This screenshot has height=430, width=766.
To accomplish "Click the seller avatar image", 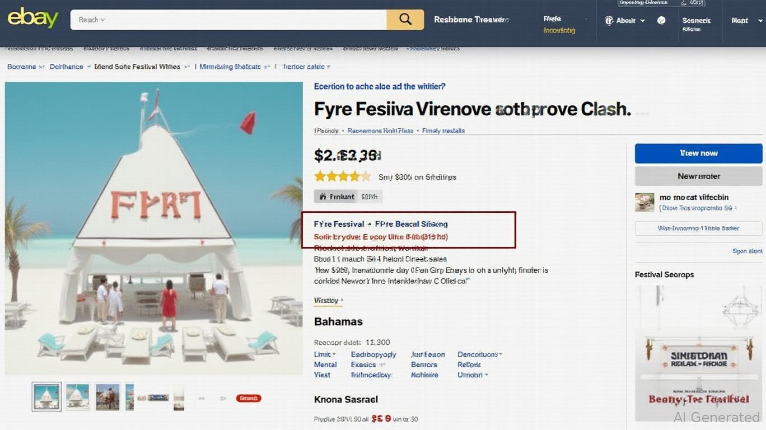I will pos(644,202).
